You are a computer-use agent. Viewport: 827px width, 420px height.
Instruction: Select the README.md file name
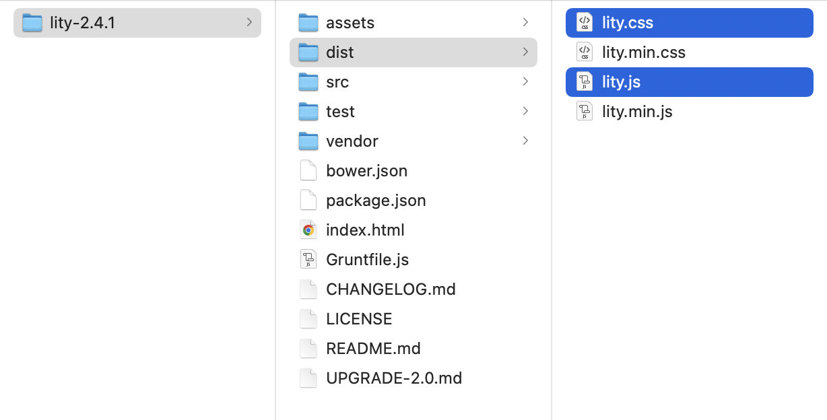point(374,349)
